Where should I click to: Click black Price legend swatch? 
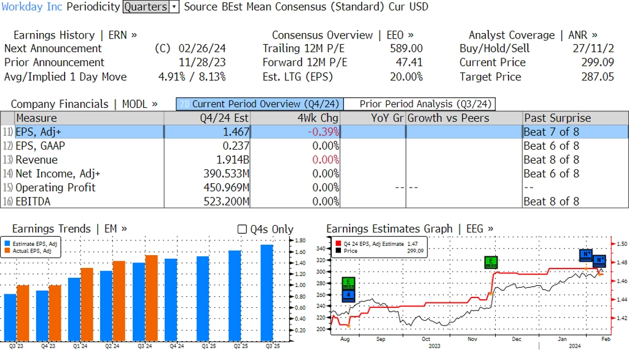pos(338,251)
